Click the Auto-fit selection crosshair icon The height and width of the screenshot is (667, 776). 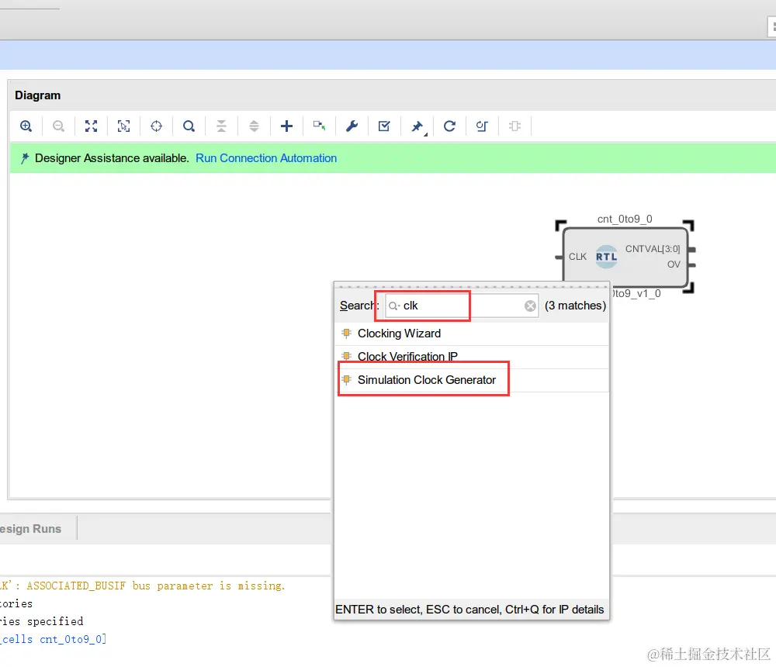tap(157, 126)
